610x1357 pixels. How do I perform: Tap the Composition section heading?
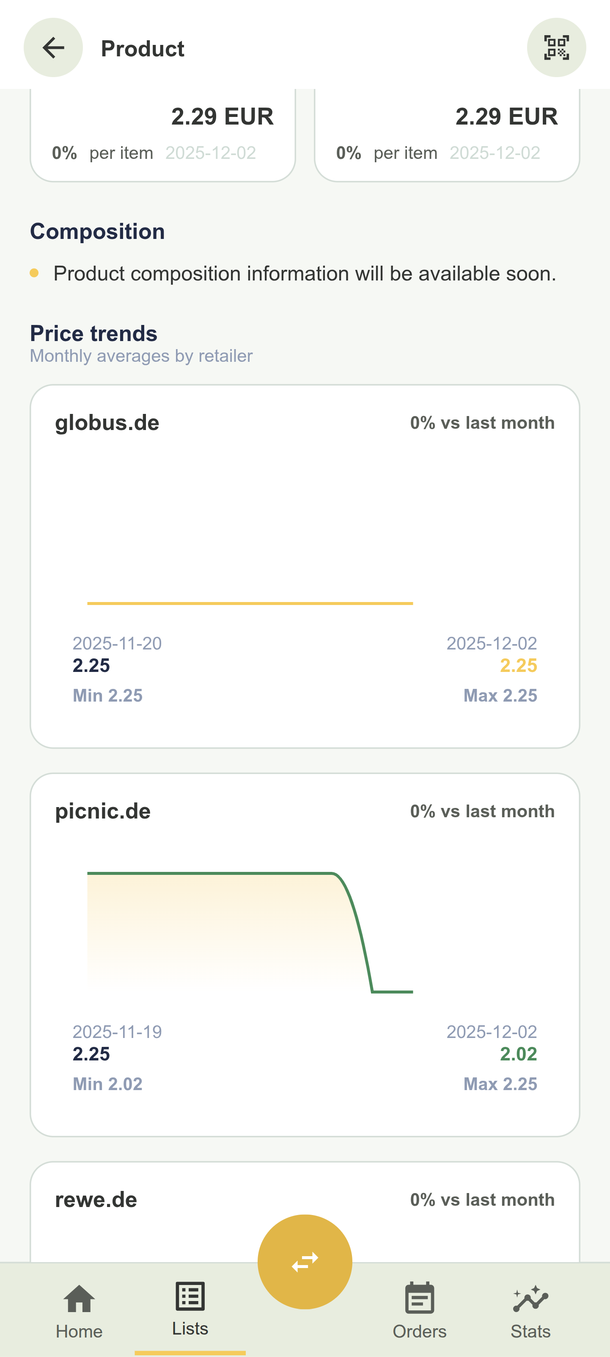coord(98,231)
